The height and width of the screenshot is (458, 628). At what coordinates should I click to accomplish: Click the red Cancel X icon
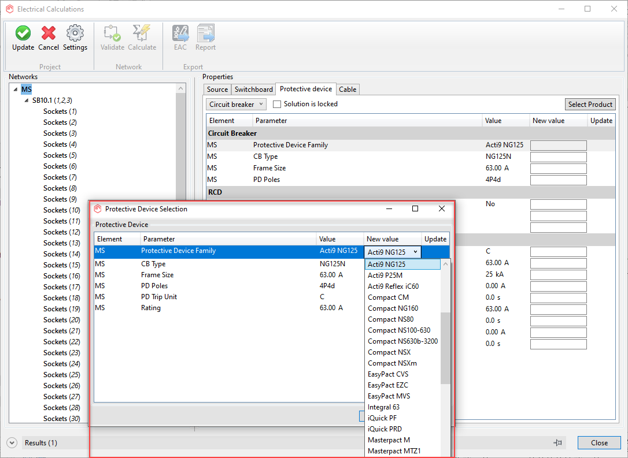click(x=49, y=33)
